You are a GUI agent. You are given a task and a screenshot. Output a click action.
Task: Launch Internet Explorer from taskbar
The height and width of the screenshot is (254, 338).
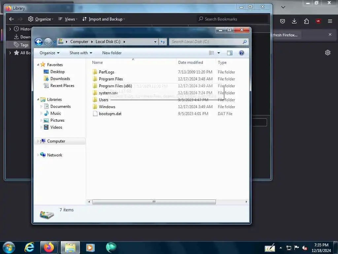point(29,247)
